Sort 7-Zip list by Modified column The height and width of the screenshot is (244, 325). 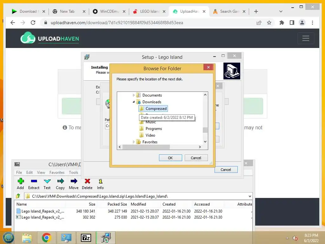(138, 204)
